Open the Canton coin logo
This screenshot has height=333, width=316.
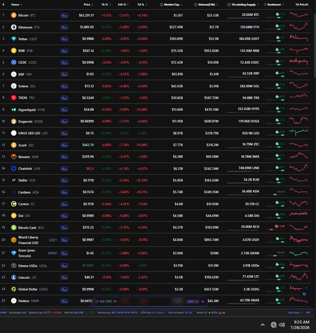14,204
